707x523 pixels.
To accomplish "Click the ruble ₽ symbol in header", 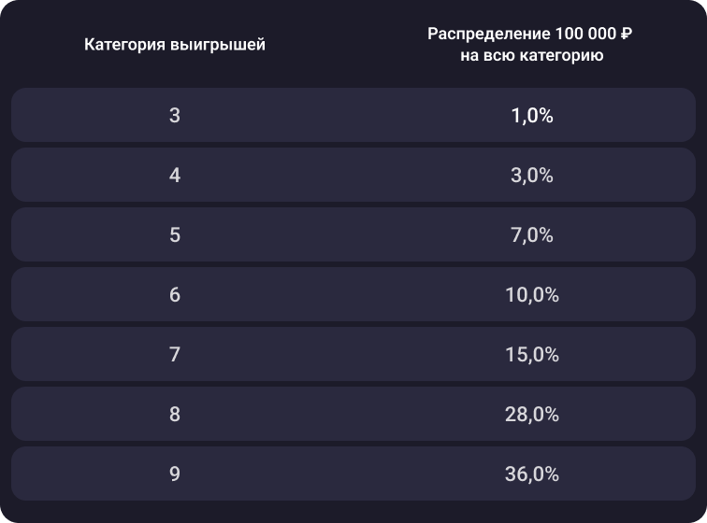I will tap(627, 35).
